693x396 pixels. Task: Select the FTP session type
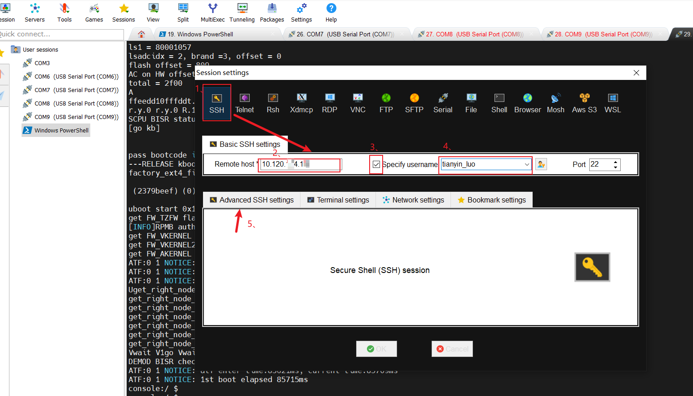(x=386, y=103)
